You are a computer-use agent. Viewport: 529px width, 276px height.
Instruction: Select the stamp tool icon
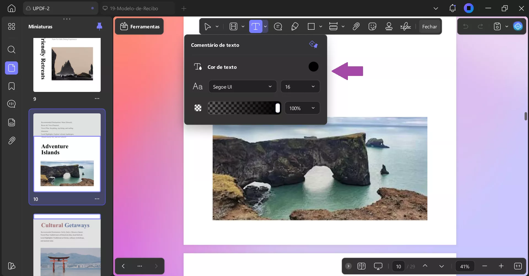pos(389,26)
